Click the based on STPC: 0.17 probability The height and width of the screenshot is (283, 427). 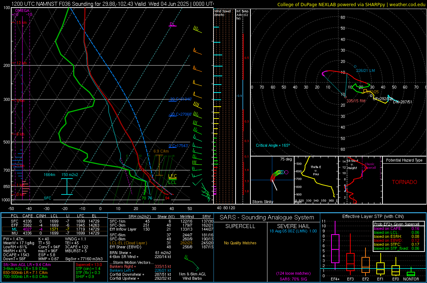click(397, 244)
